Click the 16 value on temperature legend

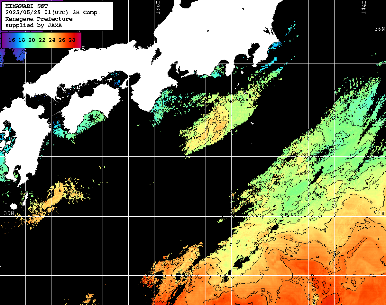[12, 40]
